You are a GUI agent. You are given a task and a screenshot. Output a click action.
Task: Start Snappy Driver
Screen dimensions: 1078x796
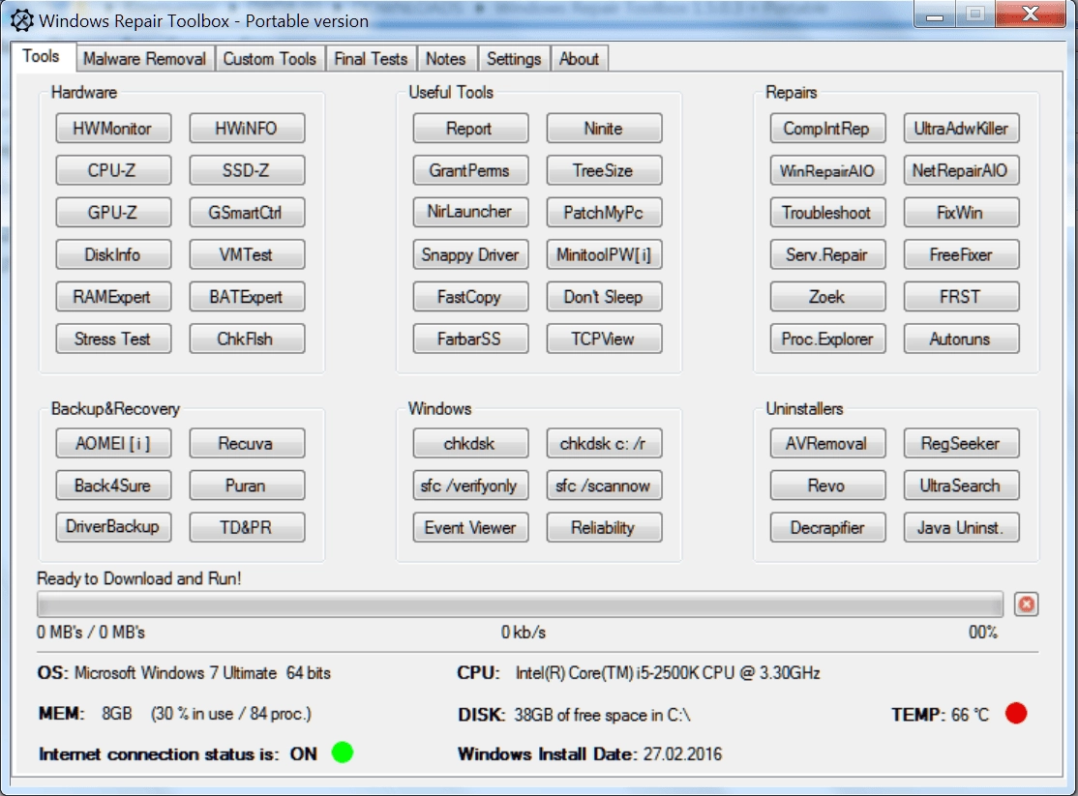pyautogui.click(x=471, y=254)
